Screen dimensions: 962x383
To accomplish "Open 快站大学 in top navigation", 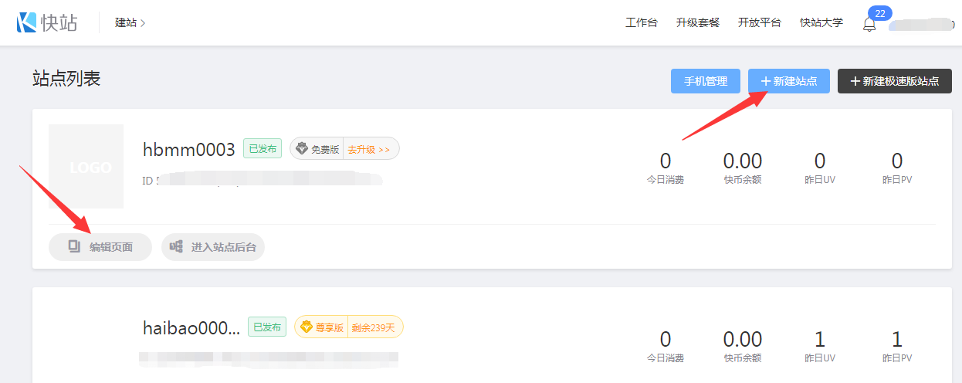I will [x=821, y=22].
